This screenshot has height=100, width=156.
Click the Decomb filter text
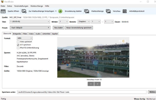pos(20,66)
